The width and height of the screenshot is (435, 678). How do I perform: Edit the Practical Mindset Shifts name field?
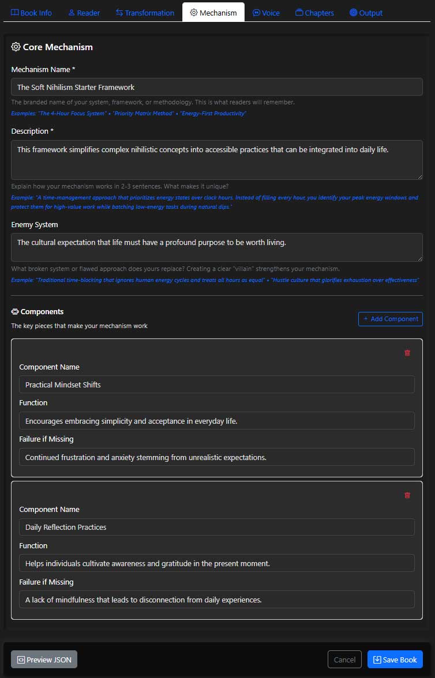click(217, 385)
